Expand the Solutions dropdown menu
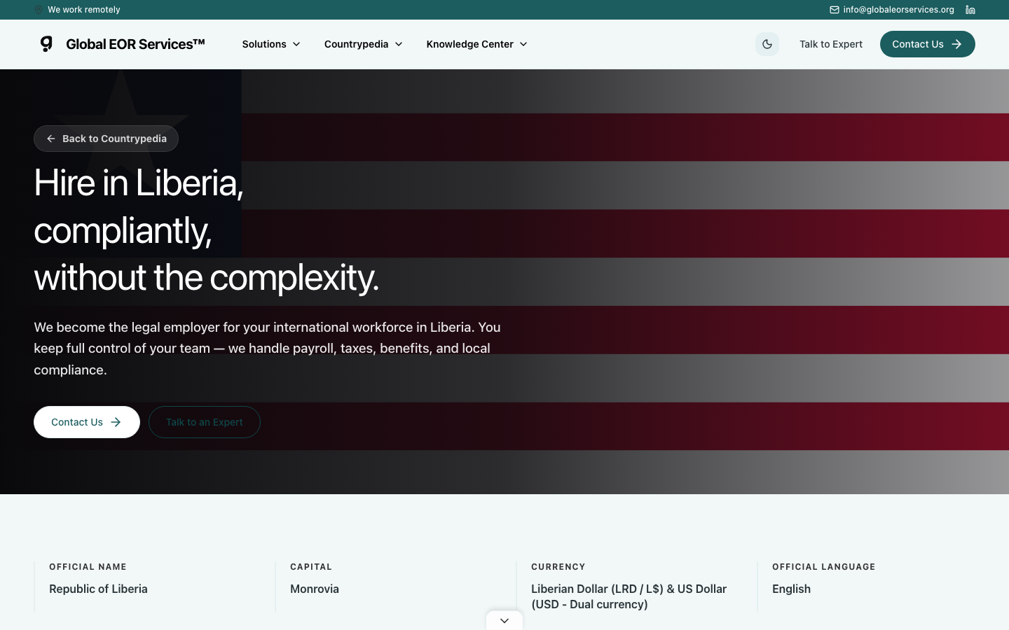Viewport: 1009px width, 630px height. click(x=271, y=44)
